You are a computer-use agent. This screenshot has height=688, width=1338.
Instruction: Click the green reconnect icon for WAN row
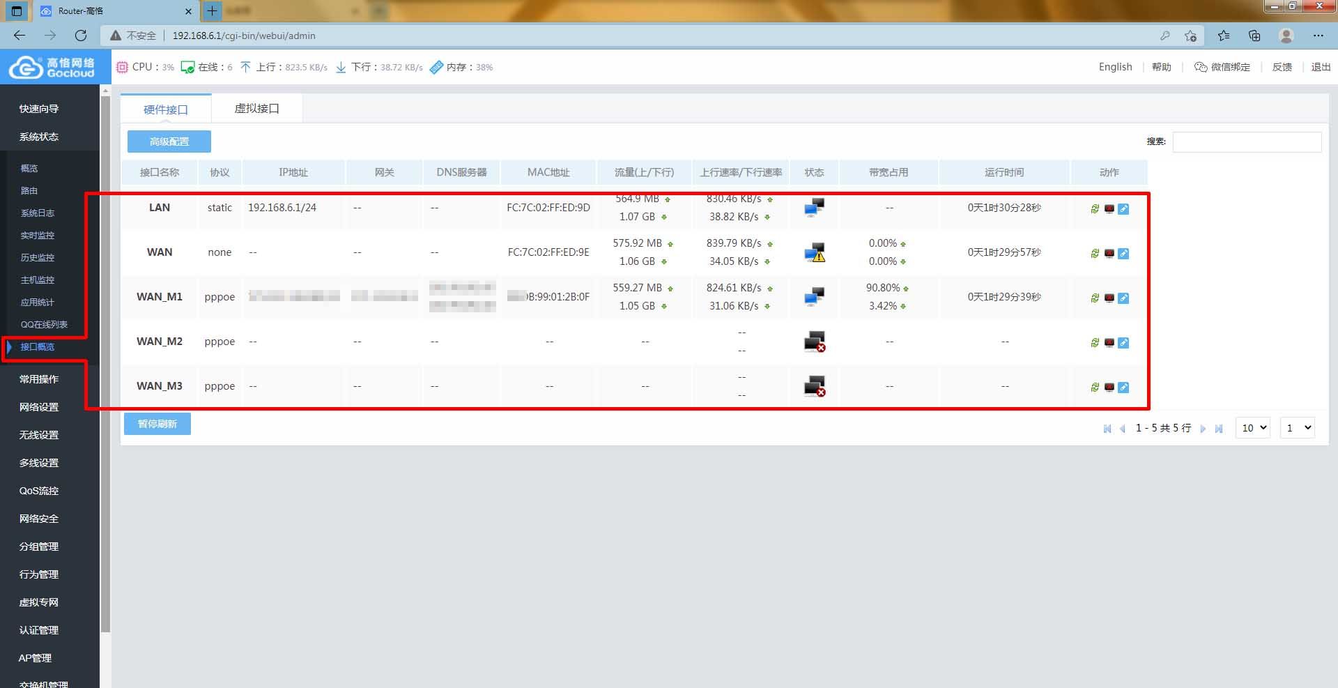(x=1095, y=254)
